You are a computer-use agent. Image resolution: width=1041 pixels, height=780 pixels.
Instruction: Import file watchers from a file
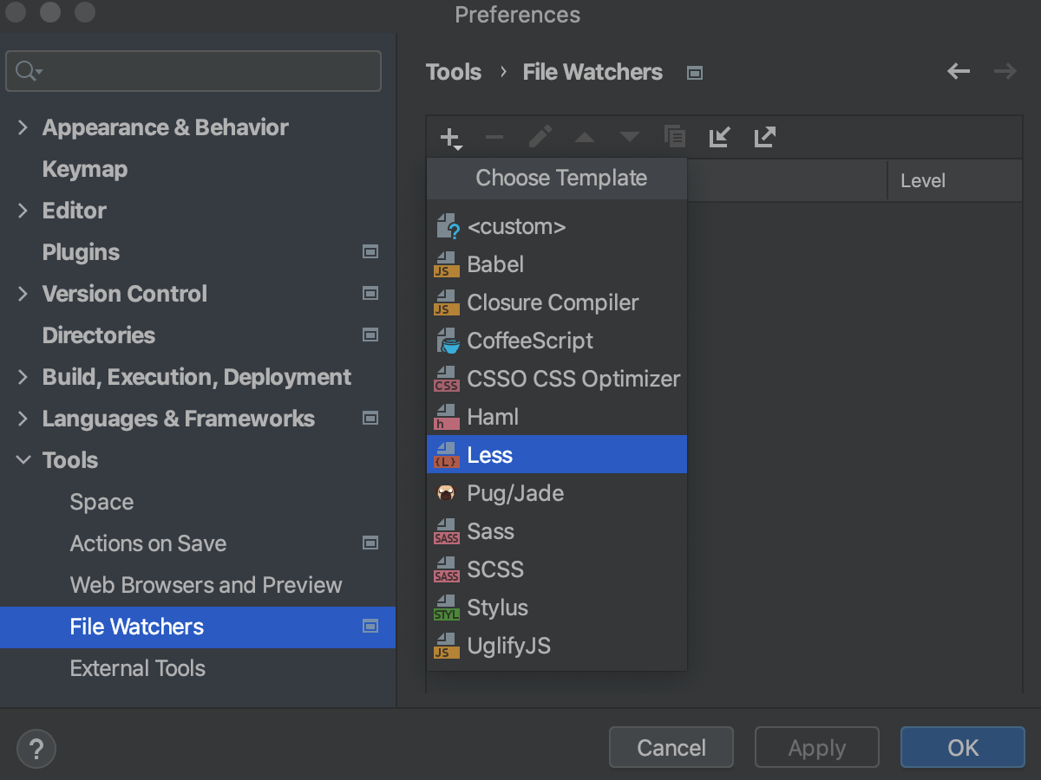tap(719, 136)
